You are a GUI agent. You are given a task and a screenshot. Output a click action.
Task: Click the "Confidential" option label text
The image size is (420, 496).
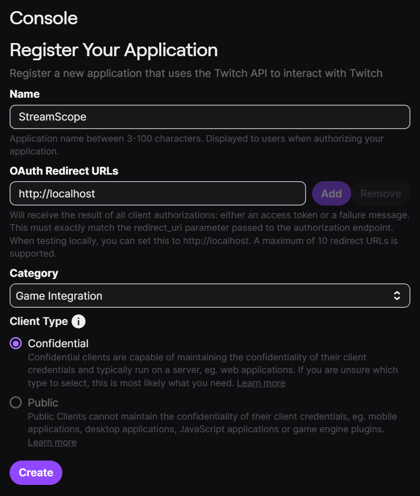(x=58, y=343)
